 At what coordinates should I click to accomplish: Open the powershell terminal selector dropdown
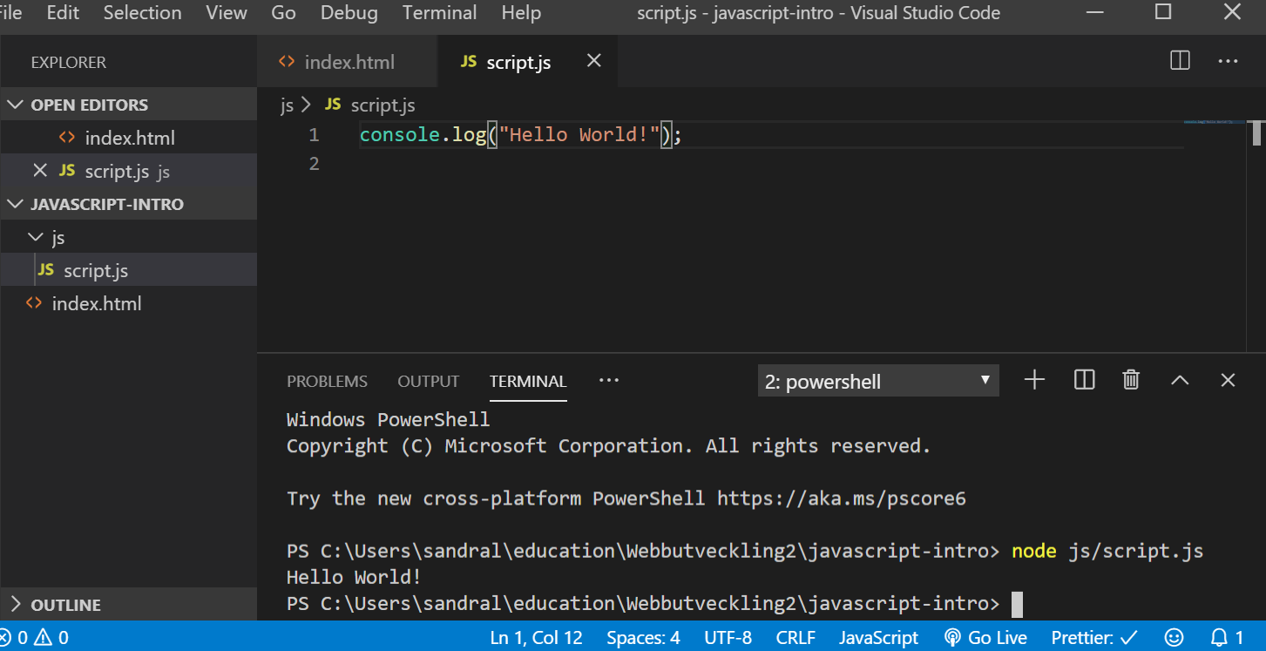coord(878,381)
